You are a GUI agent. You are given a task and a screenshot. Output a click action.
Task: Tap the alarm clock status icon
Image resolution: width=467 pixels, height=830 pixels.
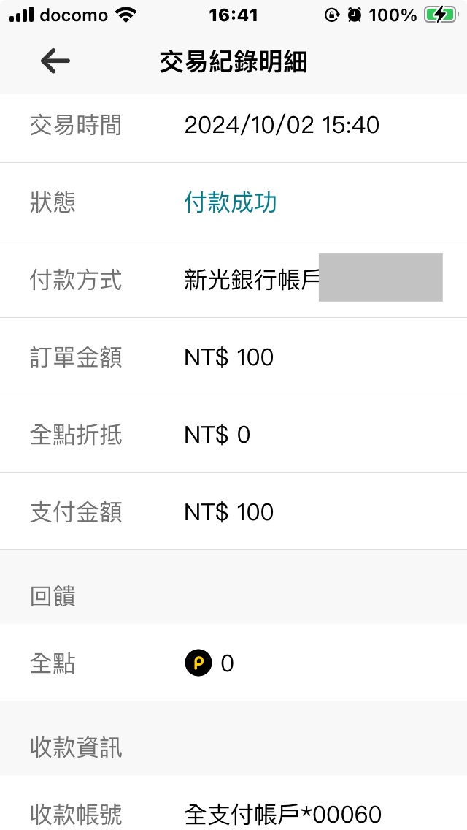354,15
